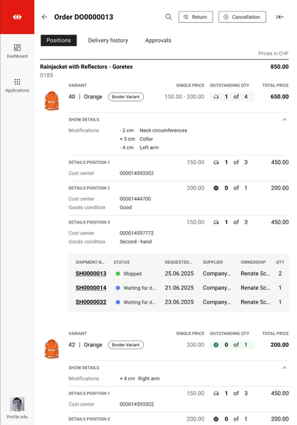Click the orange jacket thumbnail for variant 40
297x425 pixels.
[x=52, y=101]
